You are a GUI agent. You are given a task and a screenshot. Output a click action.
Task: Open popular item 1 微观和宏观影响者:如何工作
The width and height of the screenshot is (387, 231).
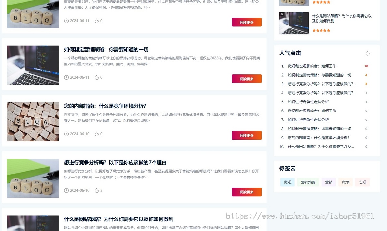[312, 66]
